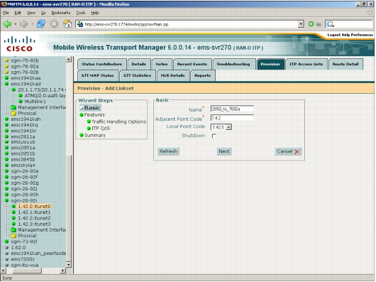Toggle the Shutdown checkbox

click(214, 136)
